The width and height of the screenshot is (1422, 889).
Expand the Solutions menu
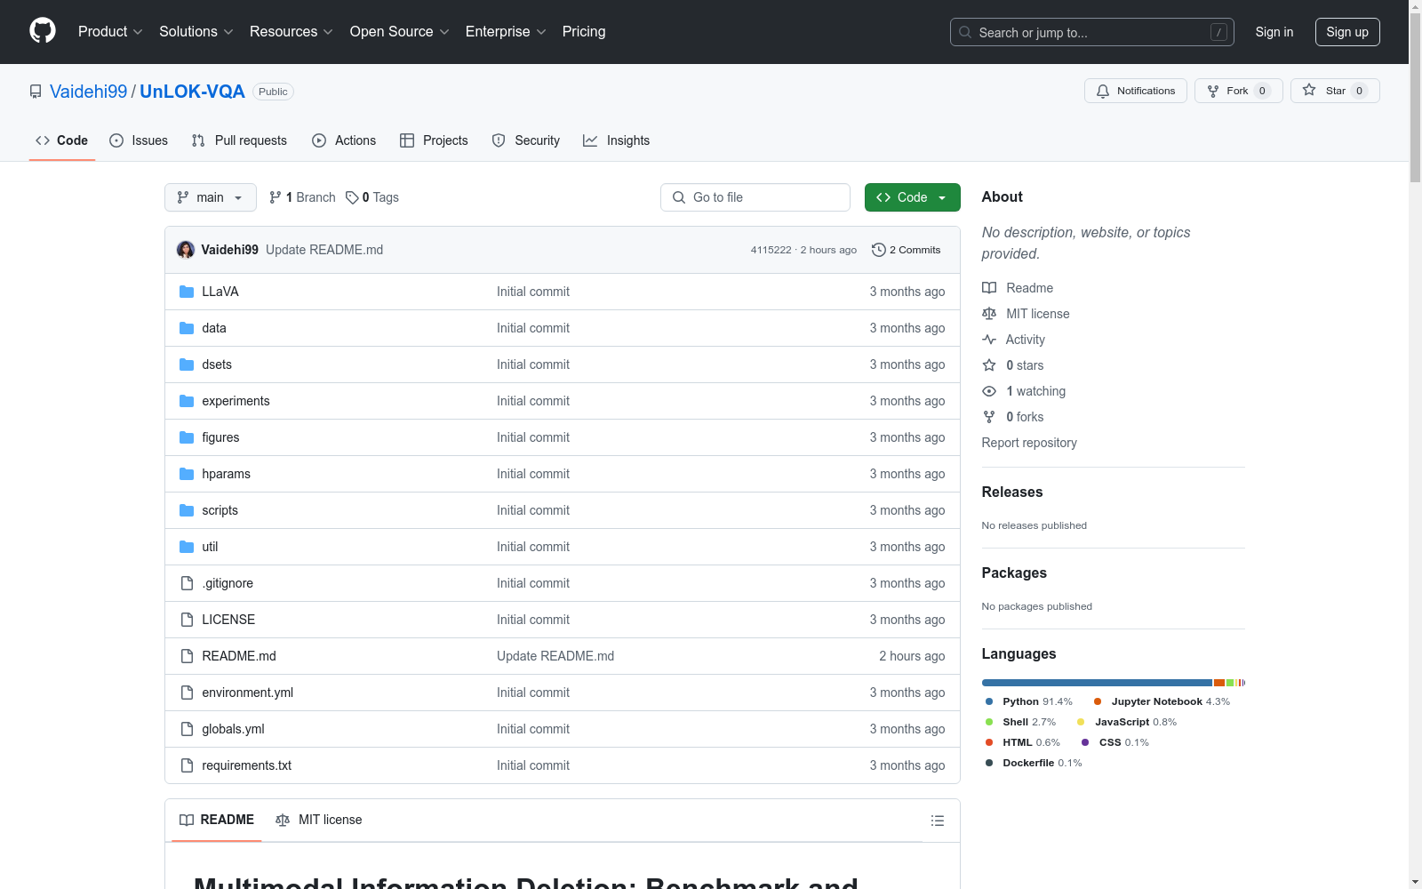196,31
